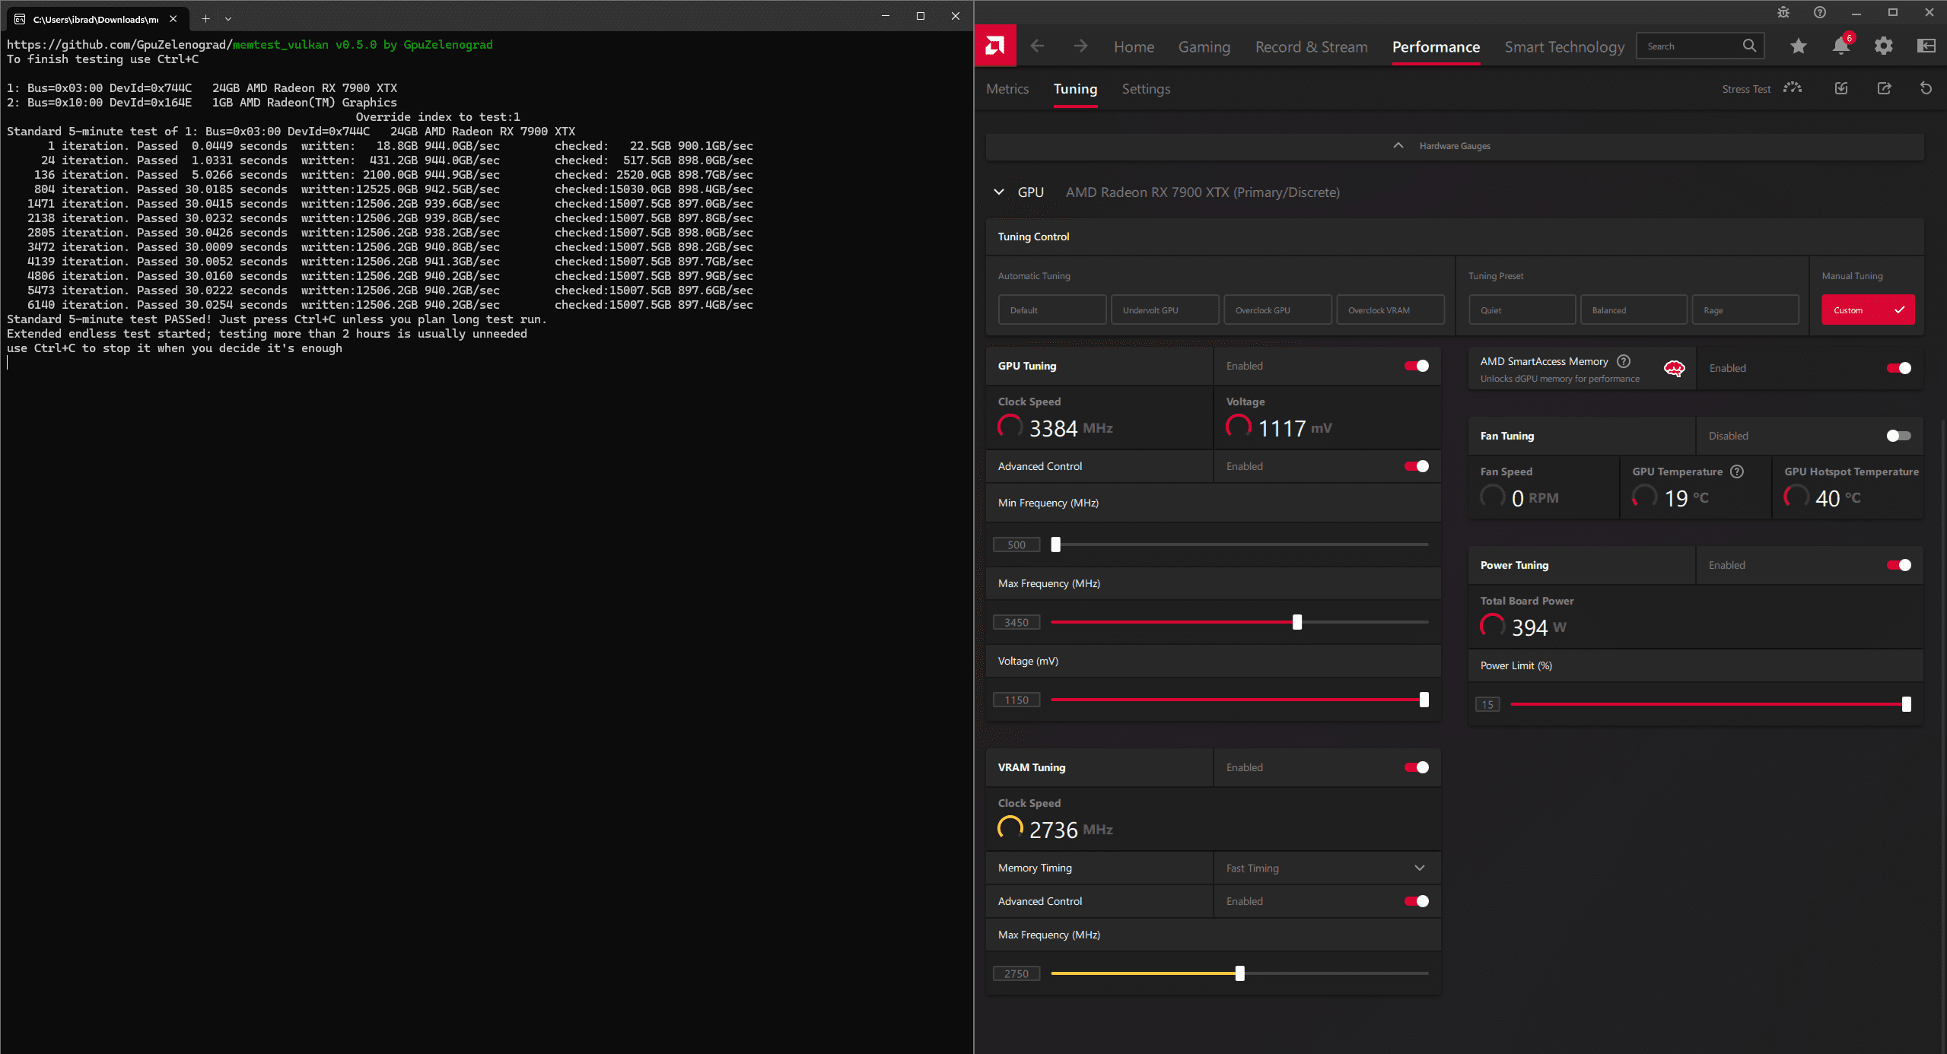Screen dimensions: 1947x1054
Task: Select Rage tuning preset
Action: coord(1745,310)
